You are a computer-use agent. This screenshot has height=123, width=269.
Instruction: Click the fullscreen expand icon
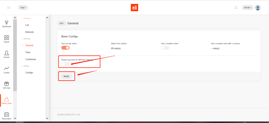pos(236,8)
